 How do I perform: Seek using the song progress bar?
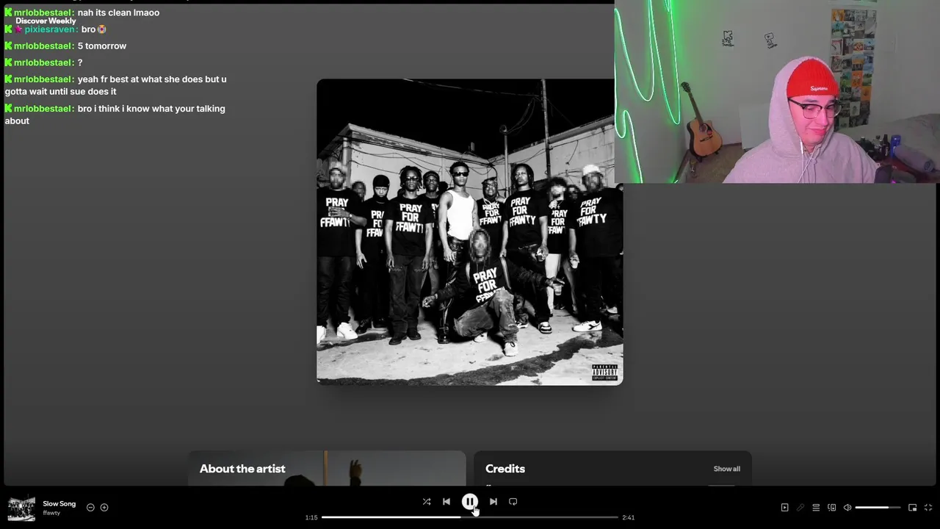click(470, 517)
